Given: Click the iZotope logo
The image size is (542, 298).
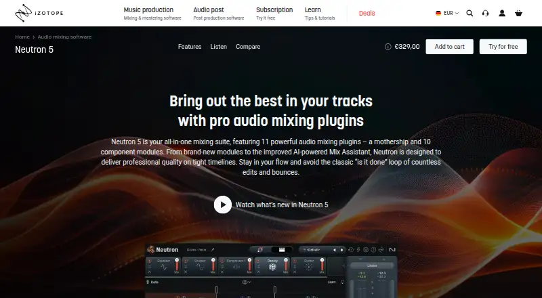Looking at the screenshot, I should click(39, 13).
